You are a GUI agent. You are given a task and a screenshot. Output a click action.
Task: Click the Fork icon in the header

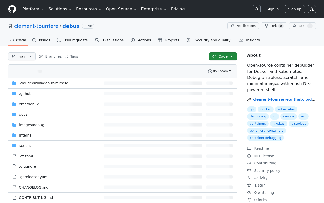(x=266, y=26)
